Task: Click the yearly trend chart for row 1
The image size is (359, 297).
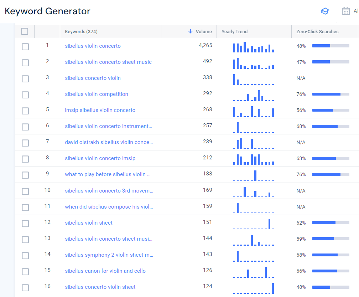Action: 254,46
